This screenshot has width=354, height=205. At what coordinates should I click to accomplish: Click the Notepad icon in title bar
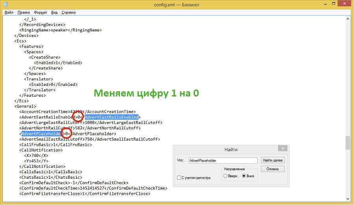click(x=6, y=5)
